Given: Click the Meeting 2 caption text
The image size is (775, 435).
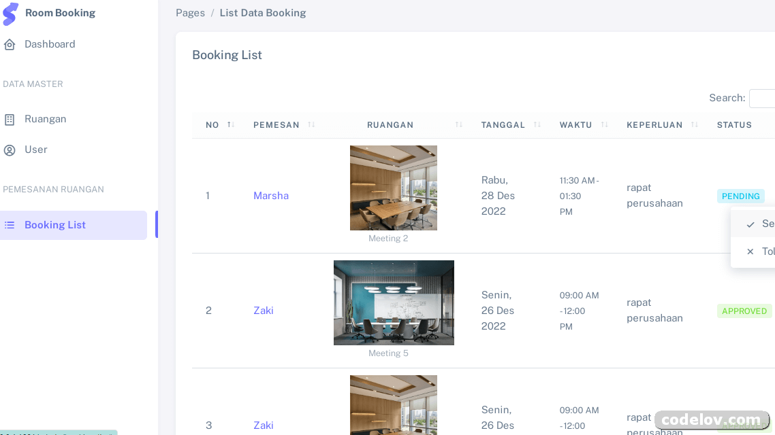Looking at the screenshot, I should coord(388,238).
